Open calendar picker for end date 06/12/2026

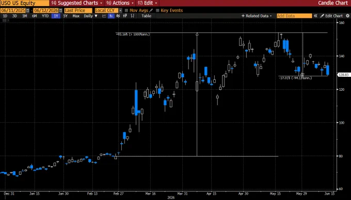click(x=61, y=10)
